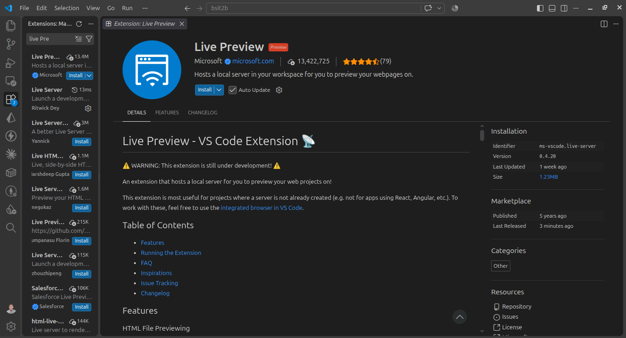
Task: Expand Install dropdown in Microsoft Live Preview row
Action: pyautogui.click(x=89, y=76)
